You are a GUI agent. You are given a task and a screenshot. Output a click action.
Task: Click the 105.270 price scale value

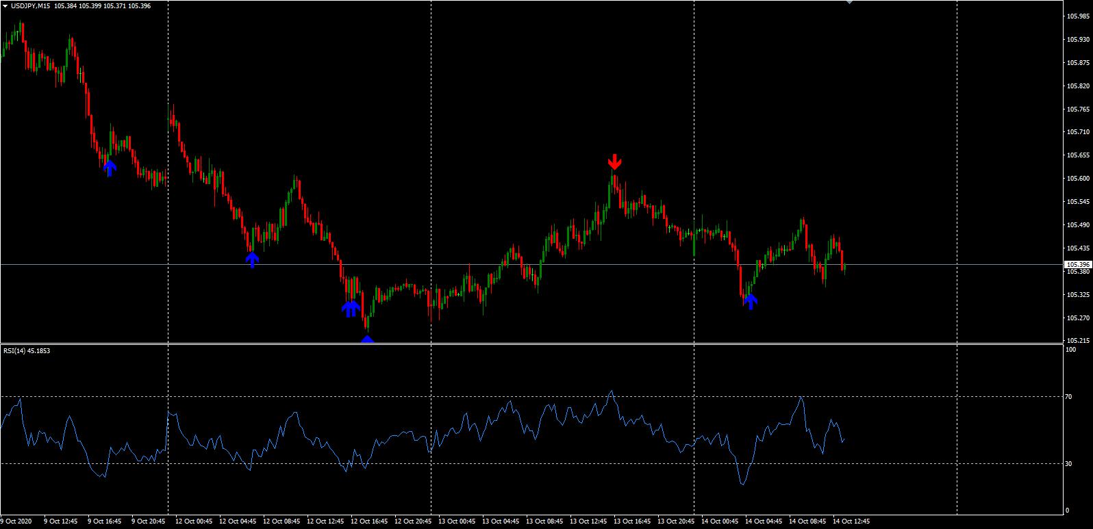pyautogui.click(x=1077, y=318)
